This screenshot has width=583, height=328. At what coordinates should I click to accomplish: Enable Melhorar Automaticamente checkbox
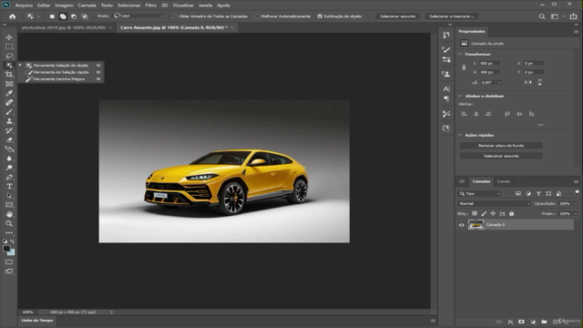coord(257,16)
